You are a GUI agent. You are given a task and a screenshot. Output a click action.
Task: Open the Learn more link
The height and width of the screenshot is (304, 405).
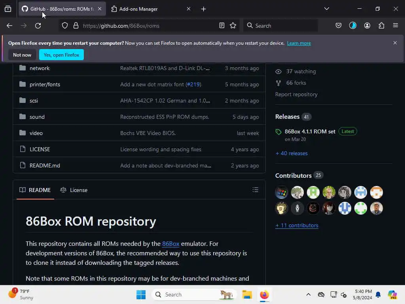299,43
